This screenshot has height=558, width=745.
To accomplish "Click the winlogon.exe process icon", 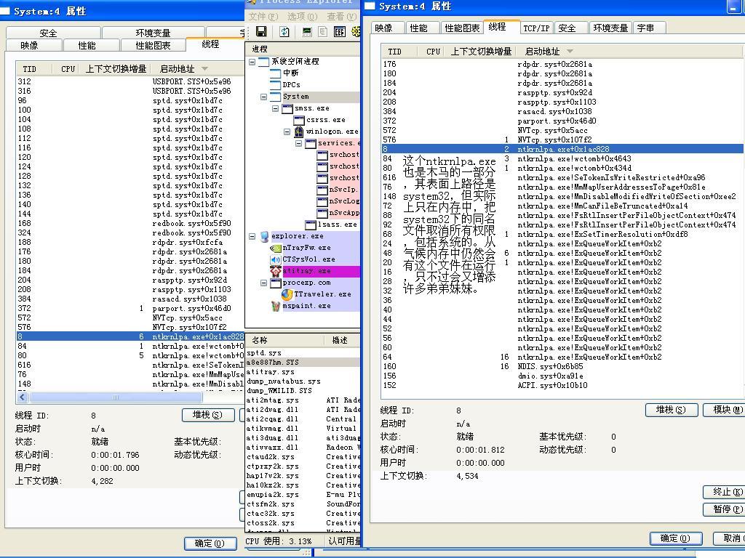I will pos(299,132).
